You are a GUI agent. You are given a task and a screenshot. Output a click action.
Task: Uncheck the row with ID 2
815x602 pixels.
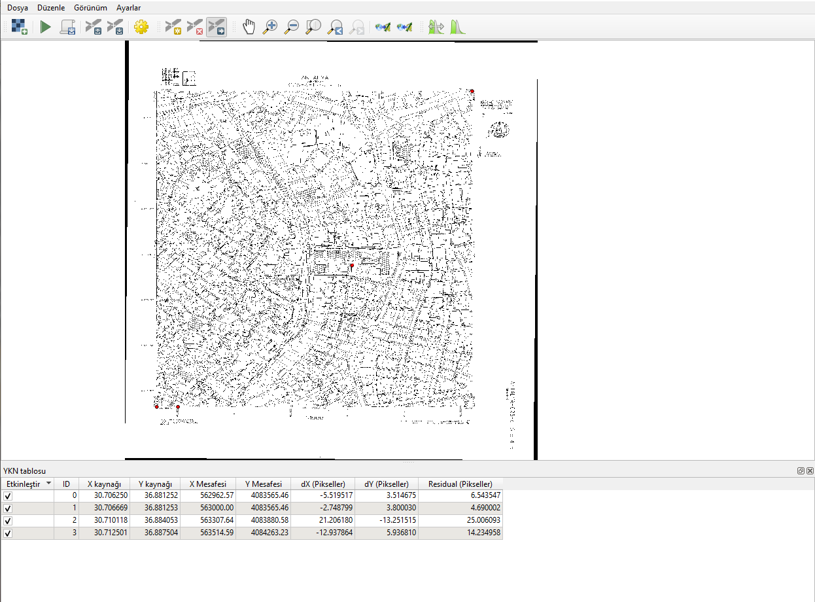(x=8, y=521)
